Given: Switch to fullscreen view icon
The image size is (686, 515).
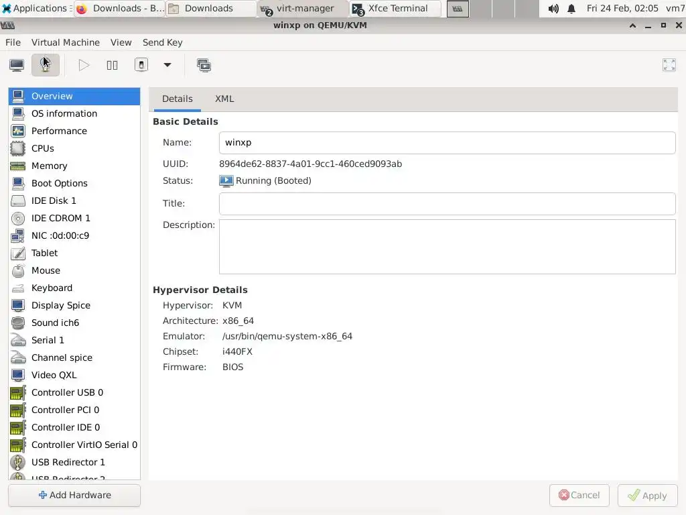Looking at the screenshot, I should click(x=669, y=65).
